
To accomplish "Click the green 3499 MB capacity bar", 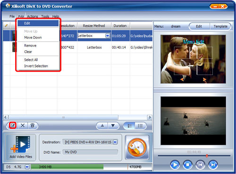I will [x=67, y=167].
